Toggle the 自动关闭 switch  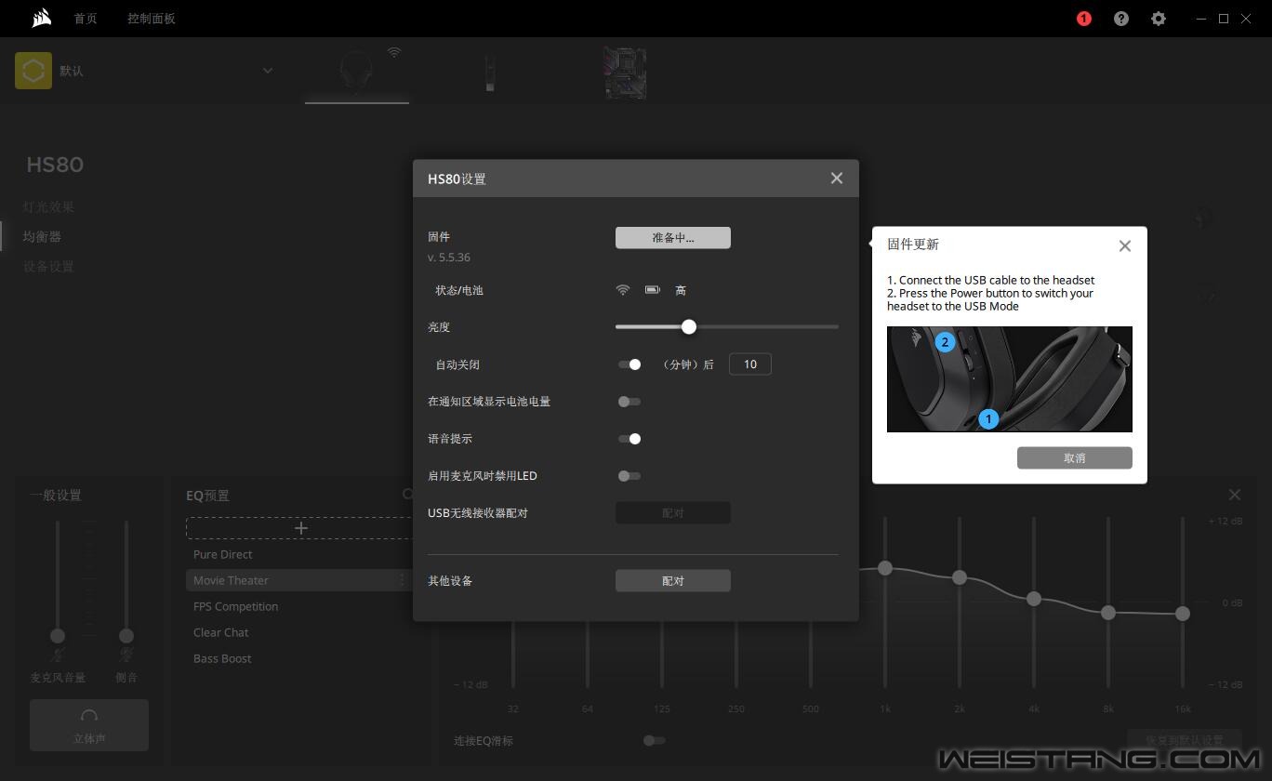[x=629, y=364]
